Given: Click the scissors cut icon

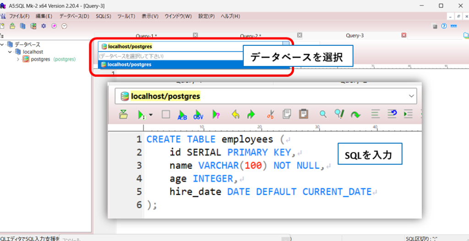Looking at the screenshot, I should [x=270, y=114].
